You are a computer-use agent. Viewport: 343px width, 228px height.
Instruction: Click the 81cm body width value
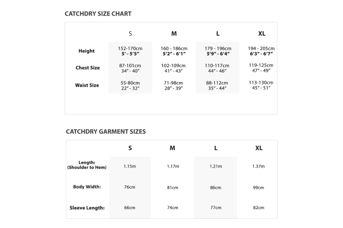(172, 187)
